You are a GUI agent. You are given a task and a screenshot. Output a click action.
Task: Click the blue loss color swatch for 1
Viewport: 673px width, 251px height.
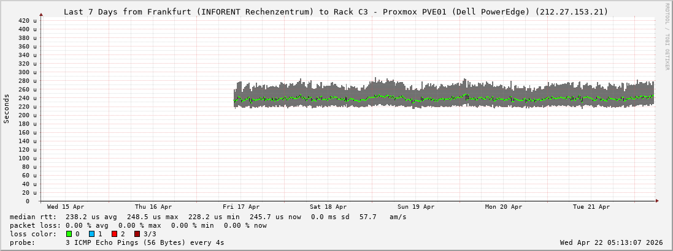pos(91,234)
